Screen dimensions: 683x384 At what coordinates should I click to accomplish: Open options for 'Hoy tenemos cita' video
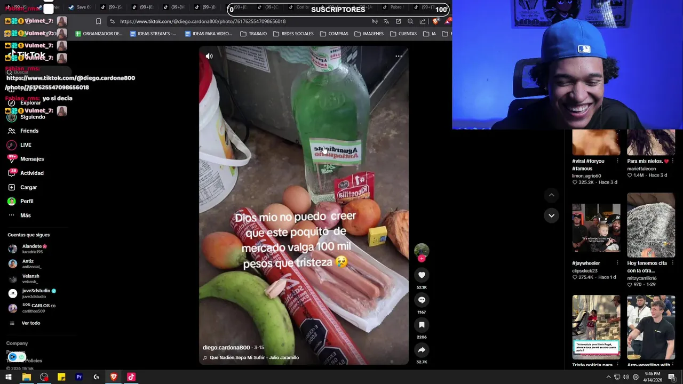(672, 263)
